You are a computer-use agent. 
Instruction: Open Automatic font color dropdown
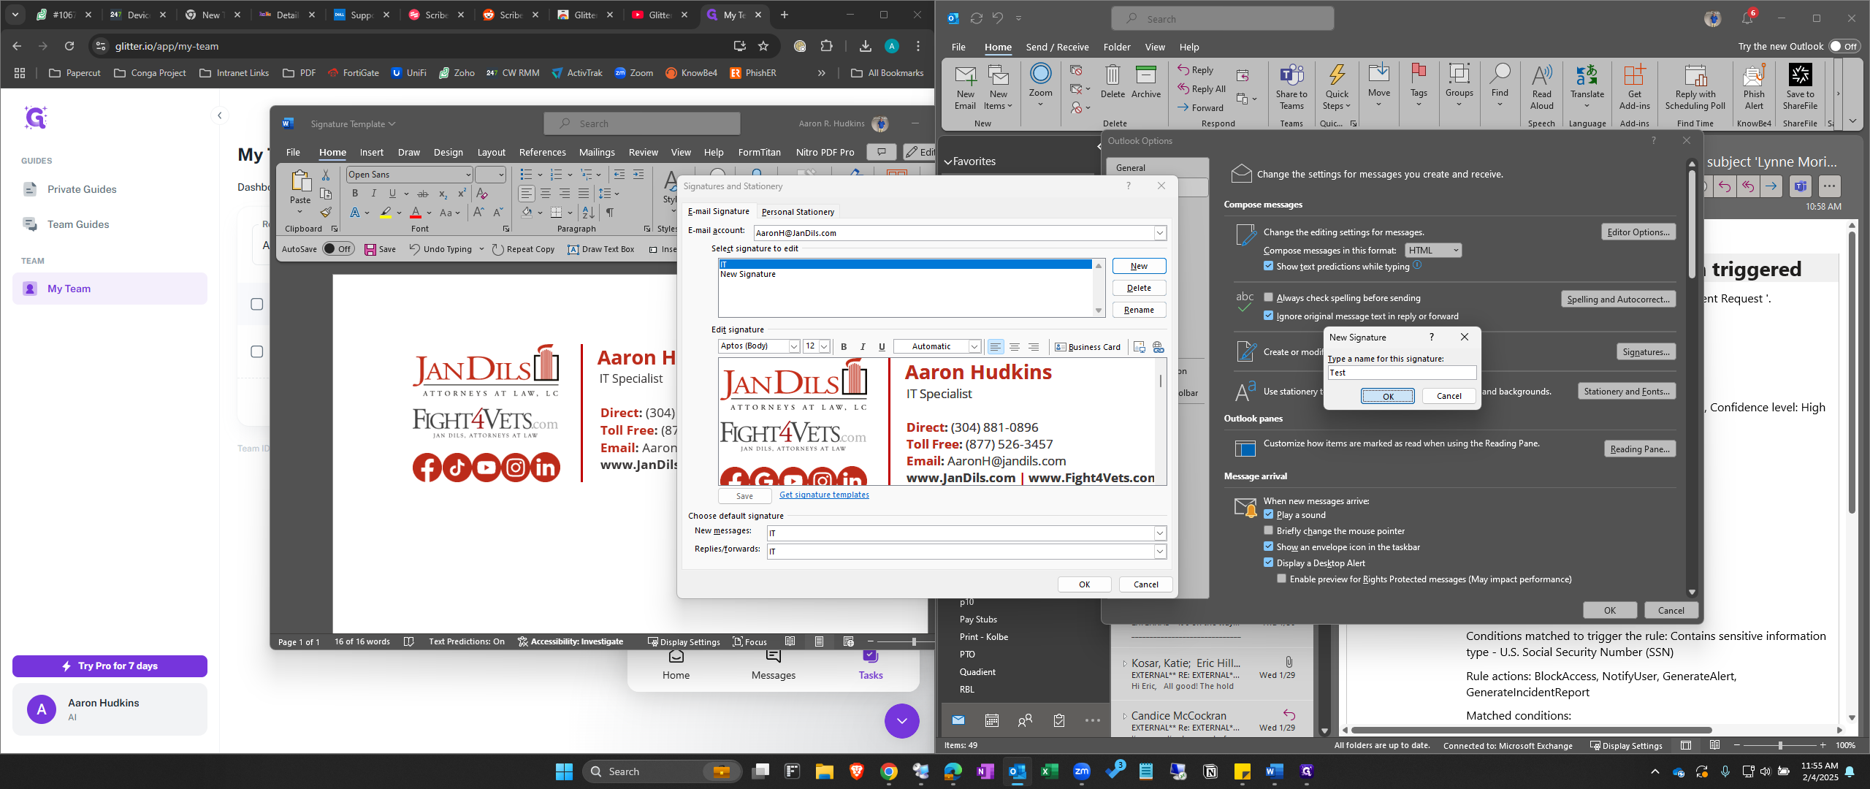click(x=974, y=346)
